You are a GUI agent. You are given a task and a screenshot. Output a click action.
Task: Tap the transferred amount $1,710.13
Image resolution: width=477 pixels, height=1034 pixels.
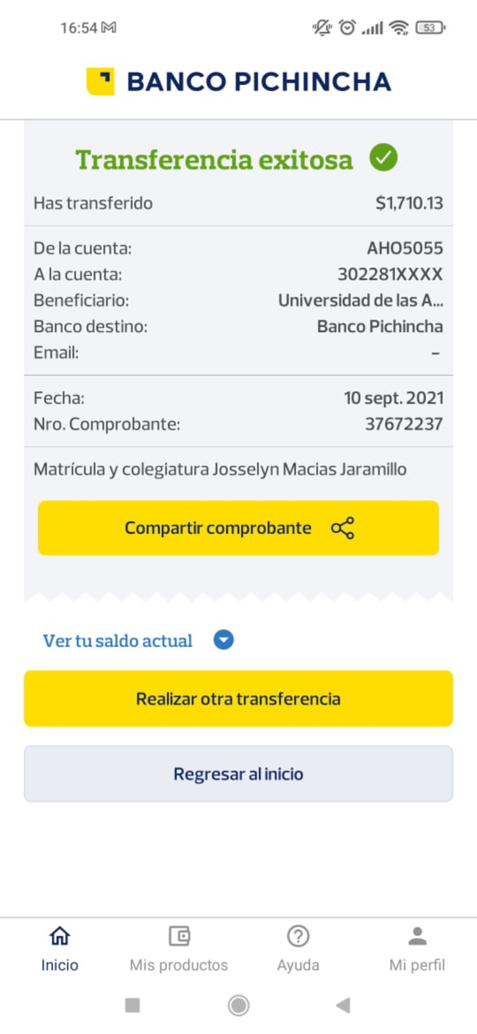pyautogui.click(x=409, y=203)
